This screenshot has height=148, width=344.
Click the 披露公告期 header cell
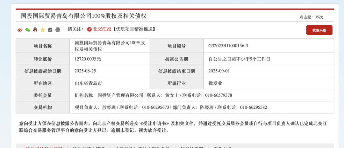click(x=176, y=59)
